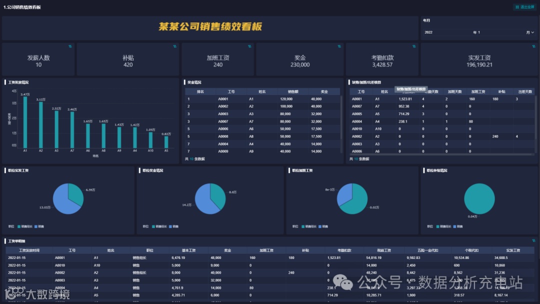
Task: Click the A3 bar labeled 2.52万
Action: tap(56, 129)
